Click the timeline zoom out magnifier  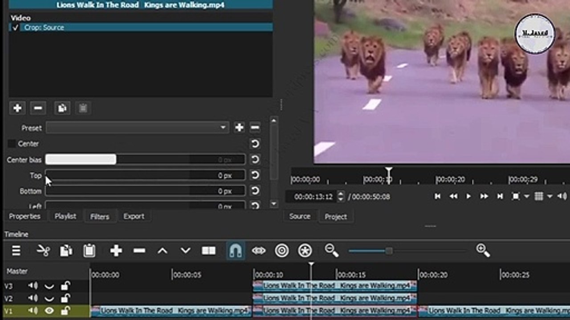(x=332, y=251)
